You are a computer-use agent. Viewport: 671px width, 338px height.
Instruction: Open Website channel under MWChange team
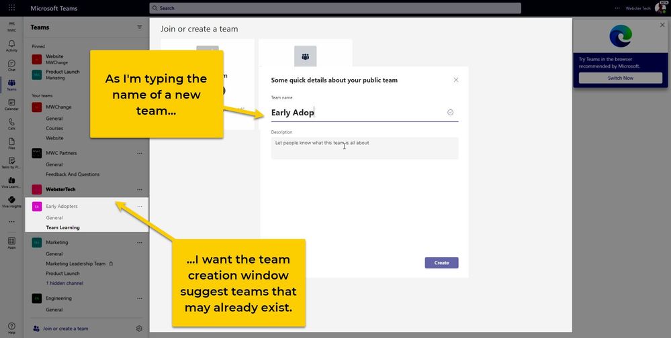pyautogui.click(x=55, y=138)
